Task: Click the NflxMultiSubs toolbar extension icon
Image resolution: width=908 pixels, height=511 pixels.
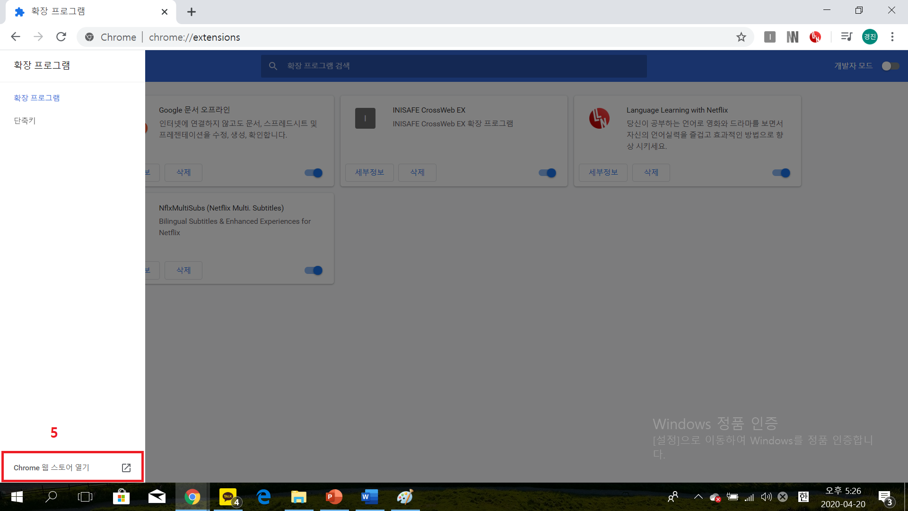Action: coord(793,37)
